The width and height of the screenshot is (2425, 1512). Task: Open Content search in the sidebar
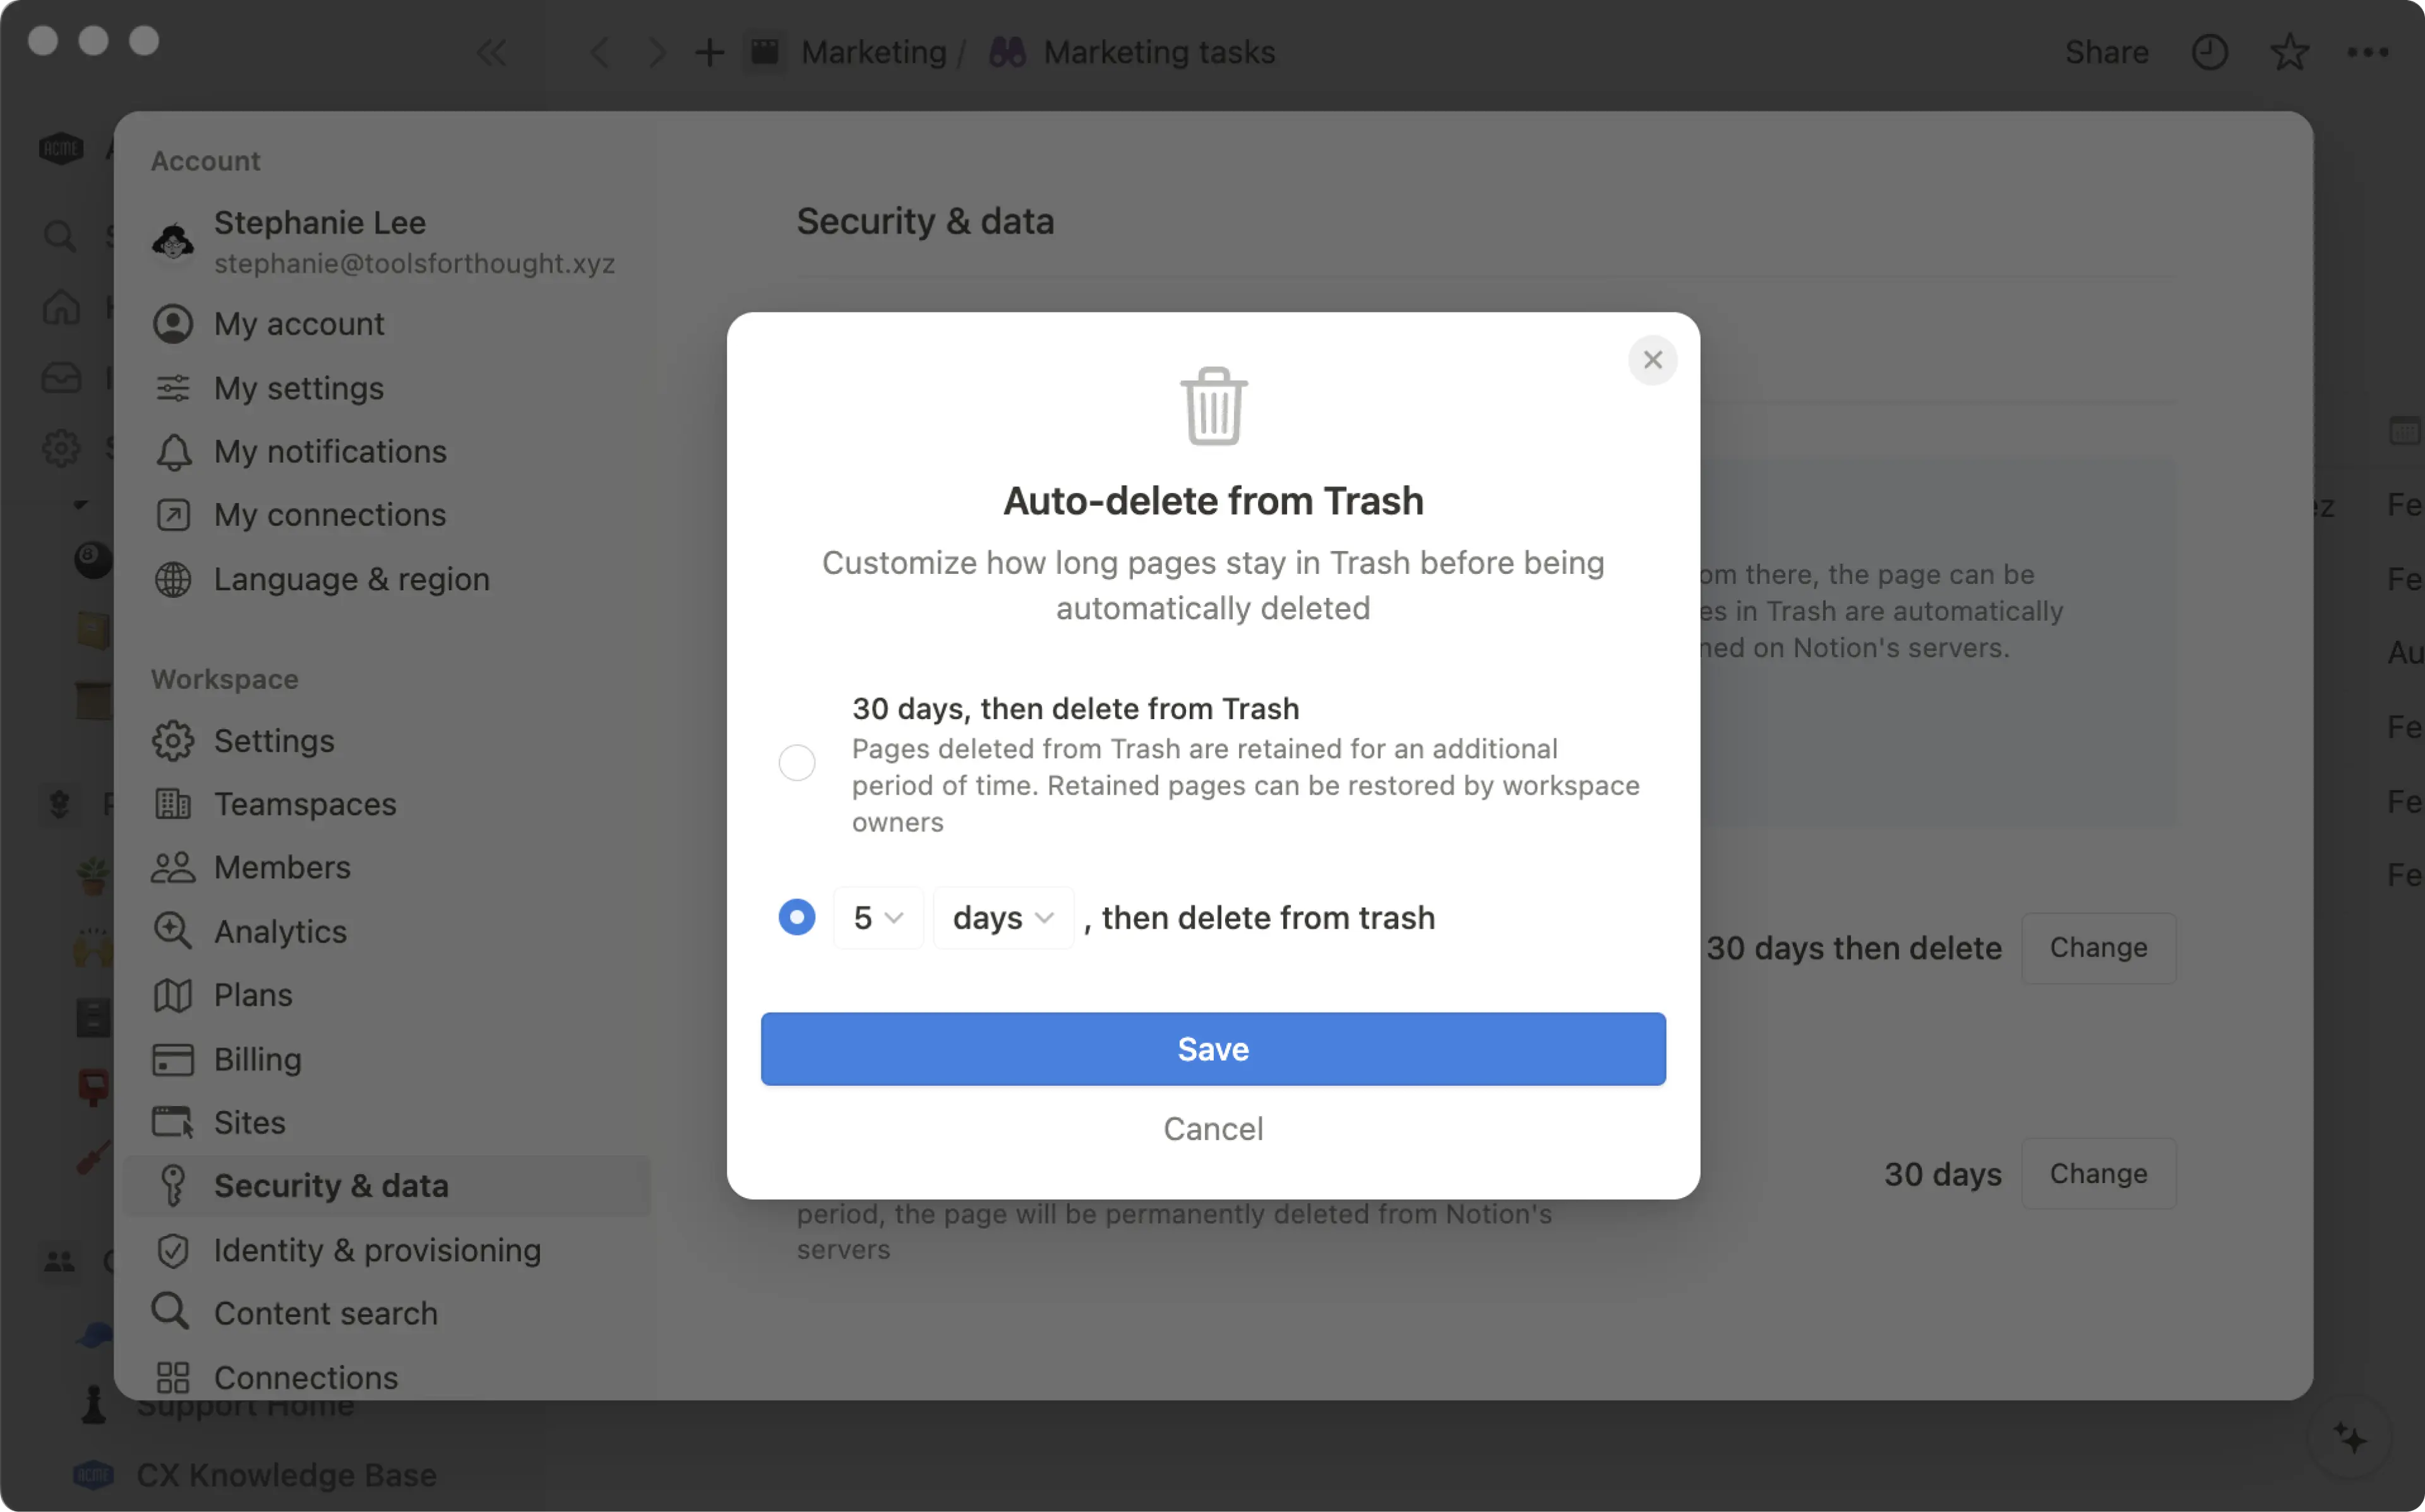[x=326, y=1312]
